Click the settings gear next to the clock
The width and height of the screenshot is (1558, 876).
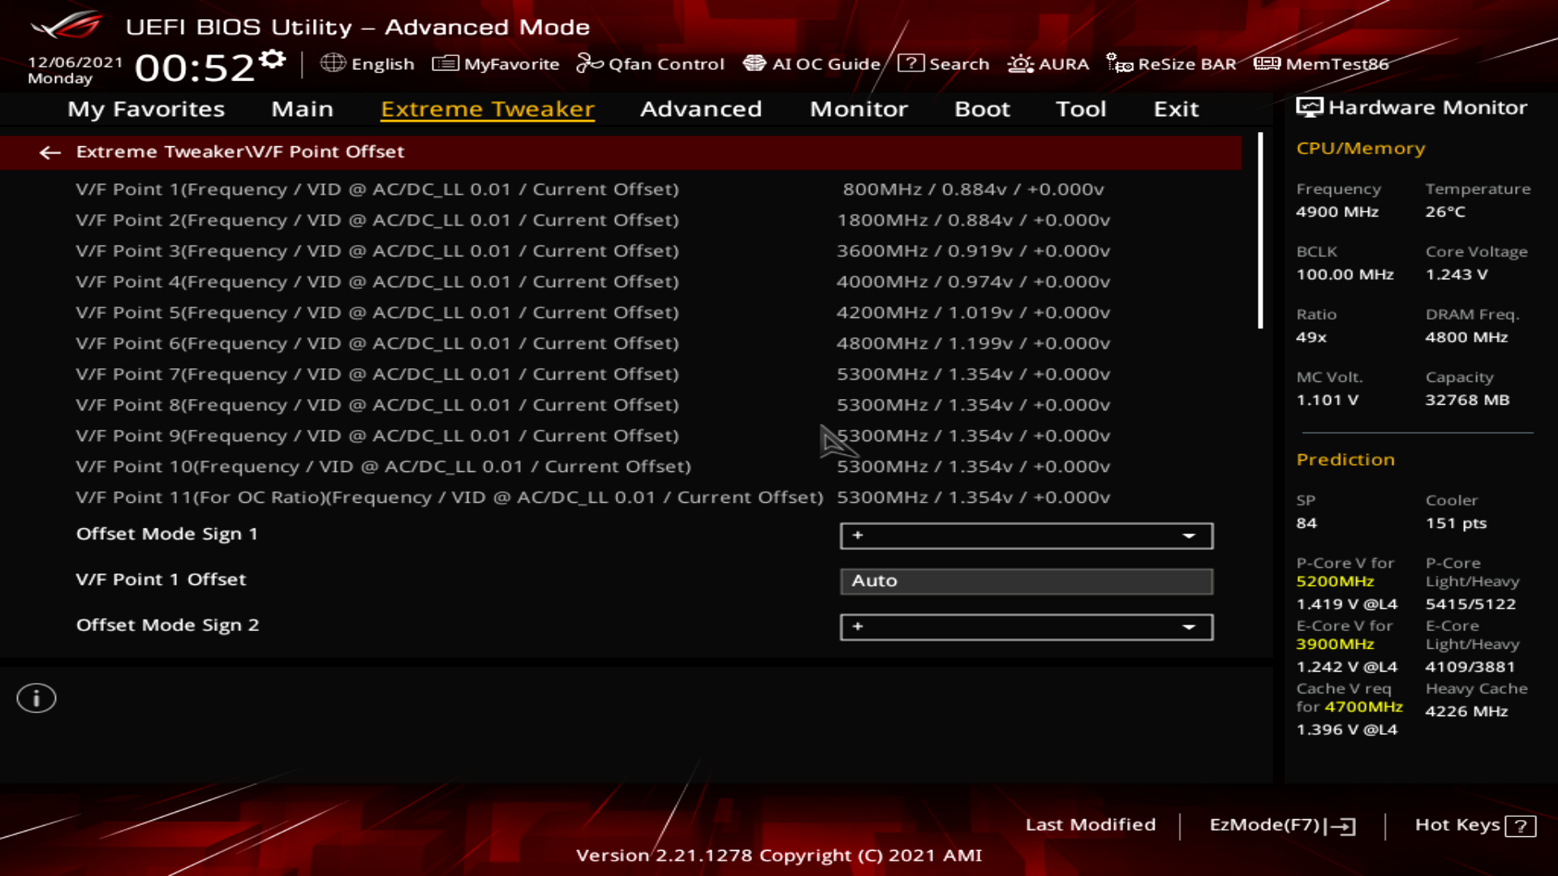[273, 59]
